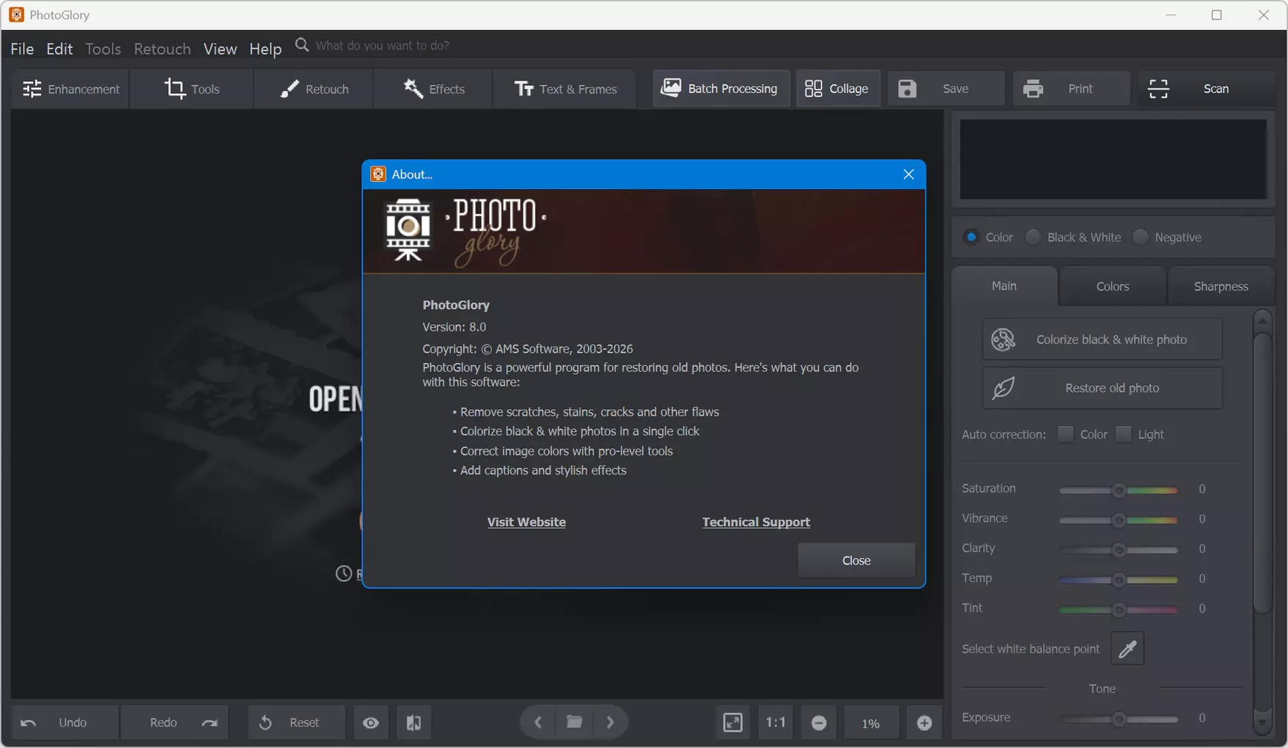Image resolution: width=1288 pixels, height=748 pixels.
Task: Click the zoom out minus icon
Action: click(819, 722)
